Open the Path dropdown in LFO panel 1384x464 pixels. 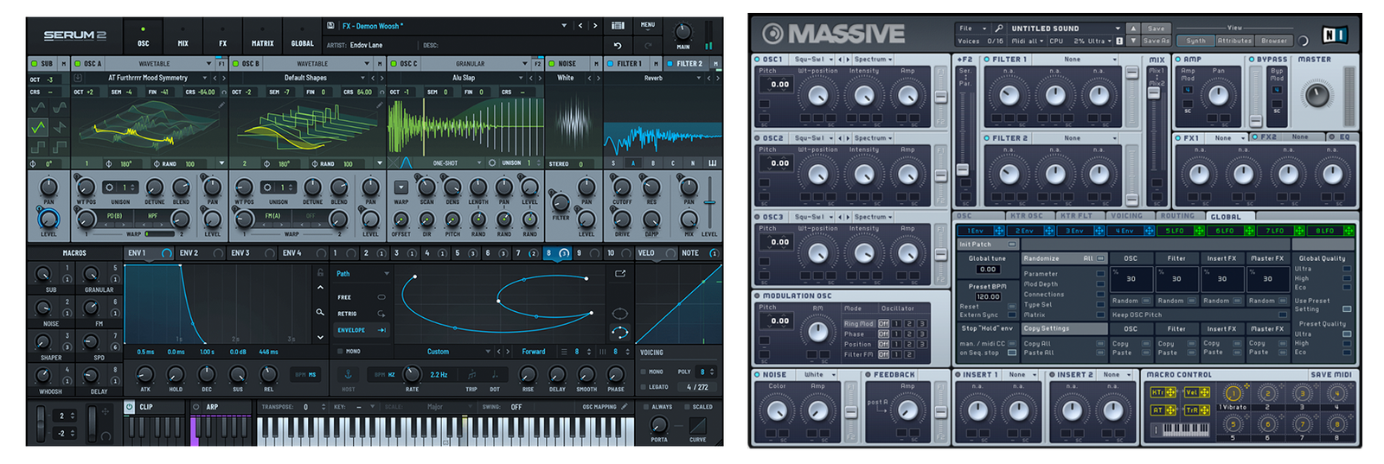[362, 273]
